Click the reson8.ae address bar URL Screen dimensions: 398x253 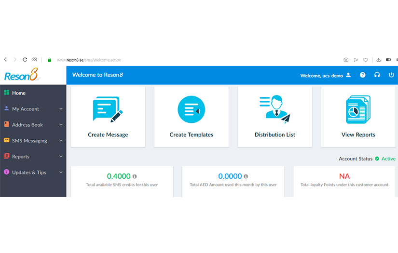pos(89,60)
